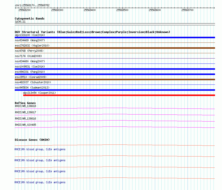Open variant dgv132n100 (Coe2014)
The width and height of the screenshot is (222, 190).
(x=30, y=35)
